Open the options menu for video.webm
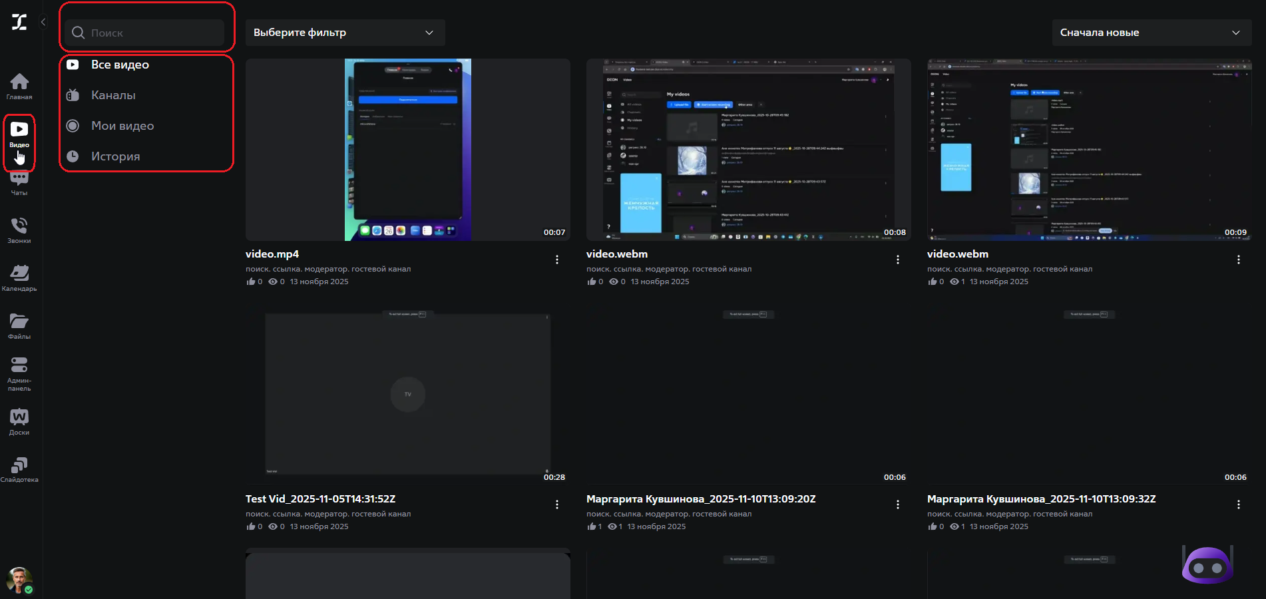The image size is (1266, 599). pos(898,260)
